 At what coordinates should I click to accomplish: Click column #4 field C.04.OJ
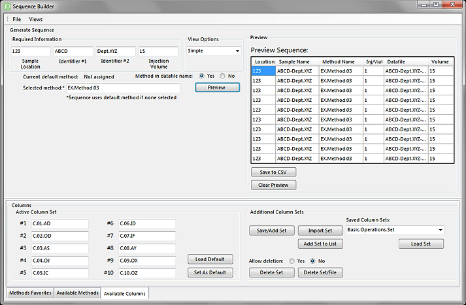[x=60, y=261]
